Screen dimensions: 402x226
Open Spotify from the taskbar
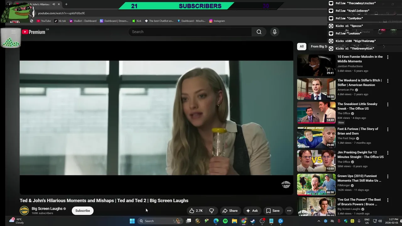pyautogui.click(x=225, y=221)
